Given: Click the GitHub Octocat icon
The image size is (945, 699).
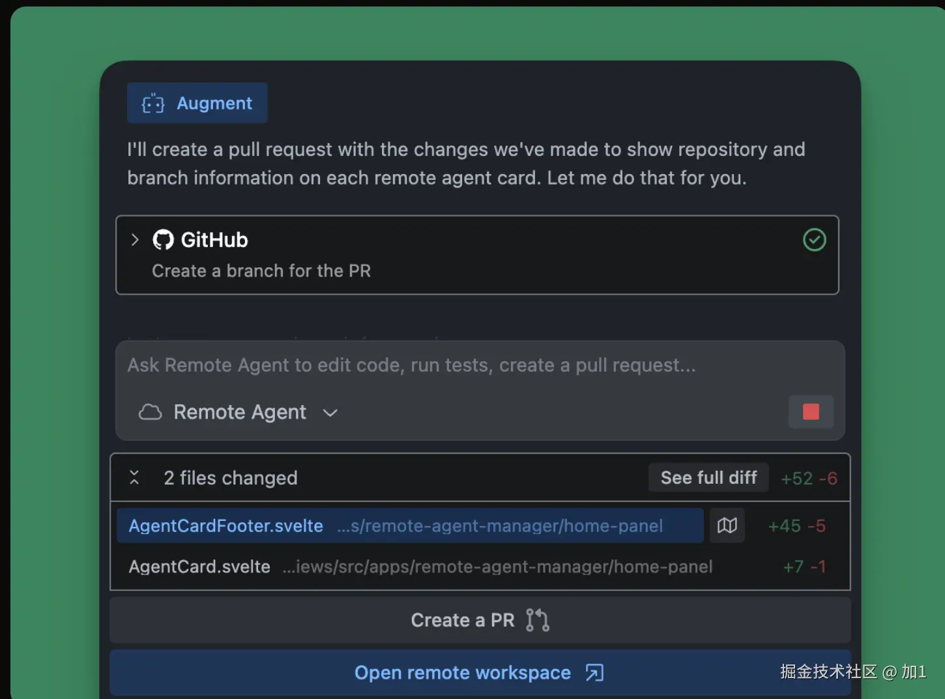Looking at the screenshot, I should [x=163, y=240].
